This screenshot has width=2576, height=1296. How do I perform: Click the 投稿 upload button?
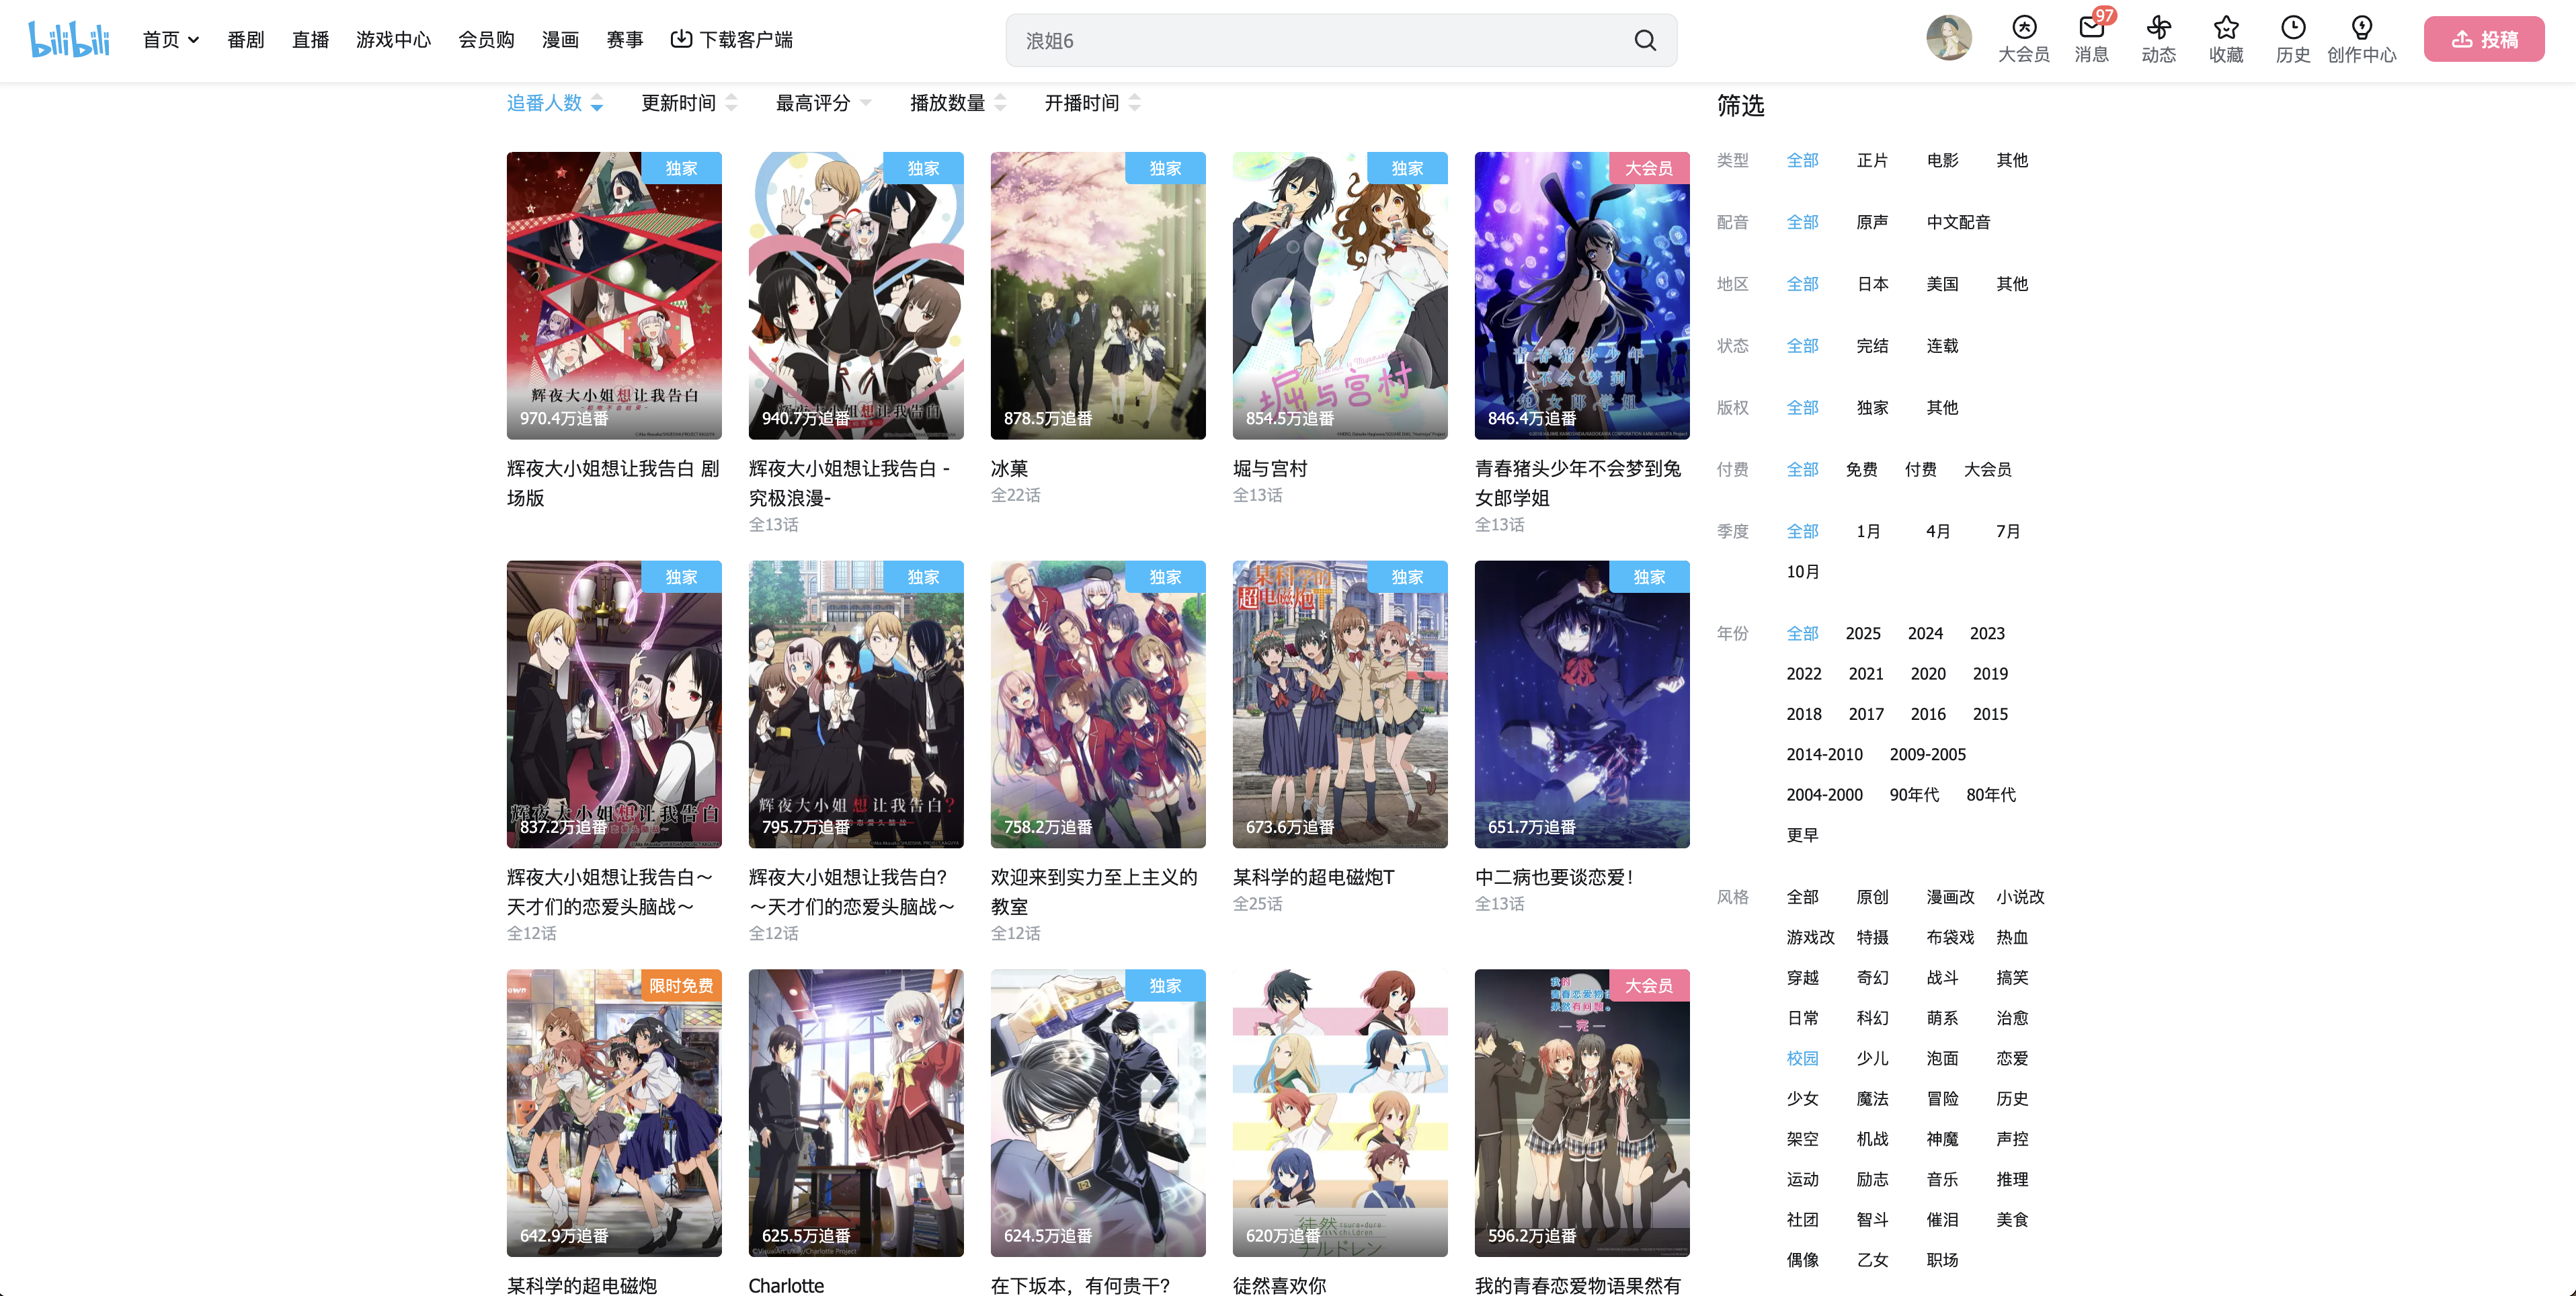click(x=2484, y=39)
